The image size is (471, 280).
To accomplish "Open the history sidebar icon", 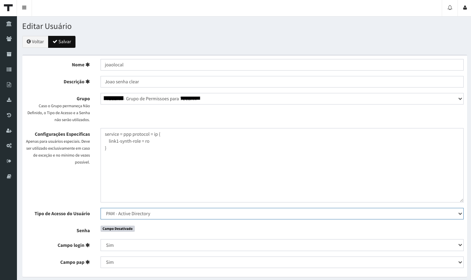I will click(9, 115).
